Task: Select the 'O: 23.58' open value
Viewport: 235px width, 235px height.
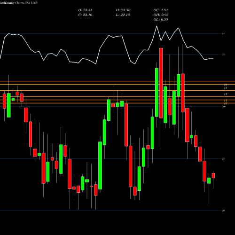Action: coord(85,10)
